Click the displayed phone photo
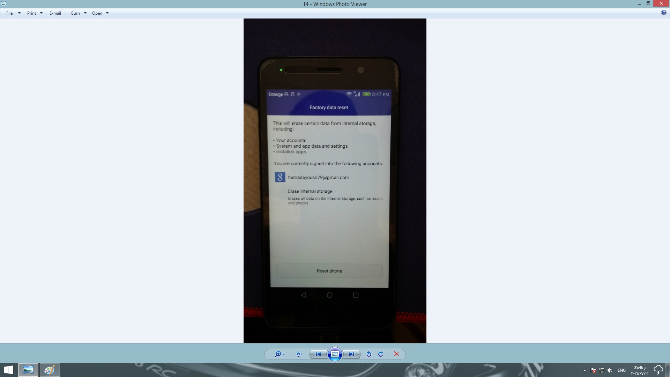Image resolution: width=670 pixels, height=377 pixels. coord(335,181)
